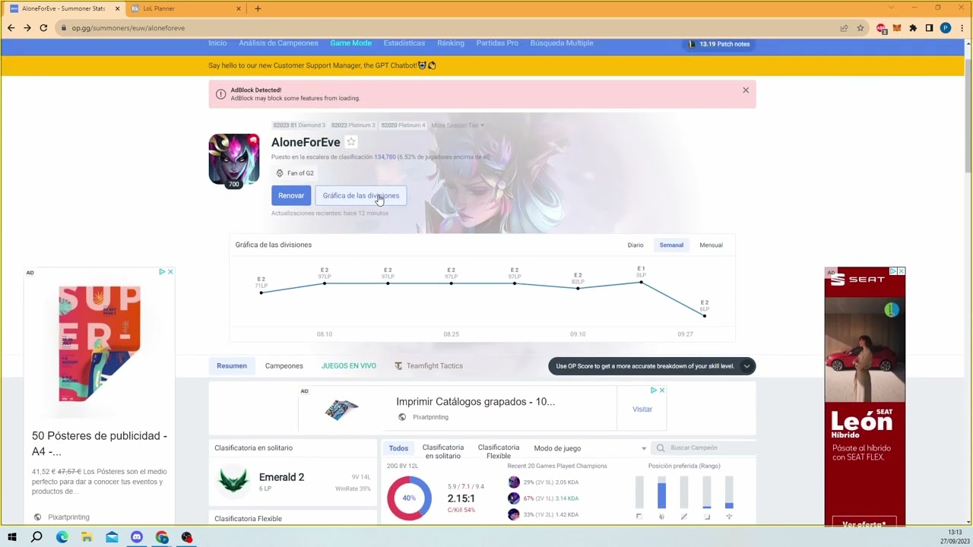
Task: Click the address bar URL field
Action: click(x=448, y=28)
